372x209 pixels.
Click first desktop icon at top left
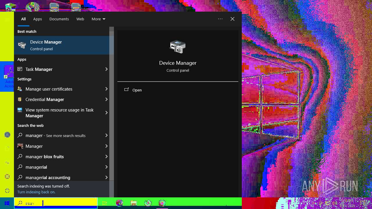pos(10,7)
